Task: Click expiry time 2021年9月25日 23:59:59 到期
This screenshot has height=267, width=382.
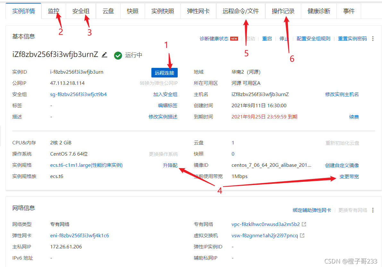Action: pos(264,117)
